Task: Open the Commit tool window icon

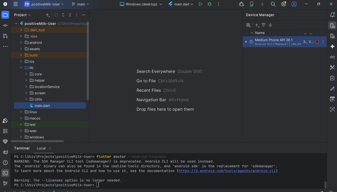Action: point(5,25)
